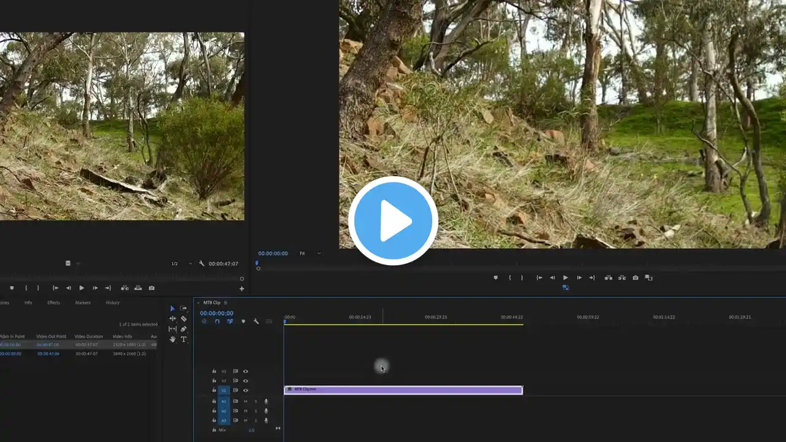This screenshot has height=442, width=786.
Task: Click the large blue play overlay button
Action: [x=393, y=221]
